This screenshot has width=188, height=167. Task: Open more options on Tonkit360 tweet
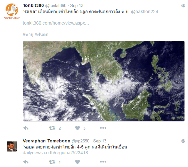point(103,128)
